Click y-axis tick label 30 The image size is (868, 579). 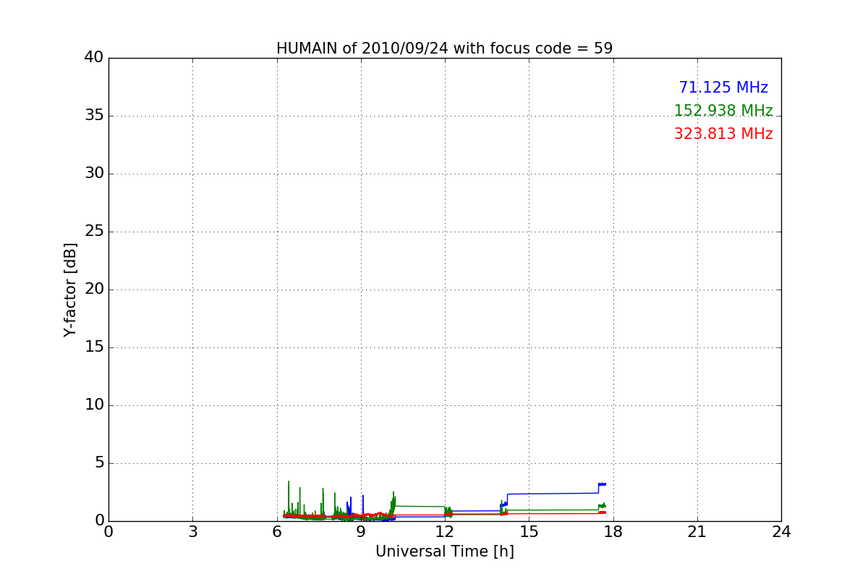pos(93,174)
